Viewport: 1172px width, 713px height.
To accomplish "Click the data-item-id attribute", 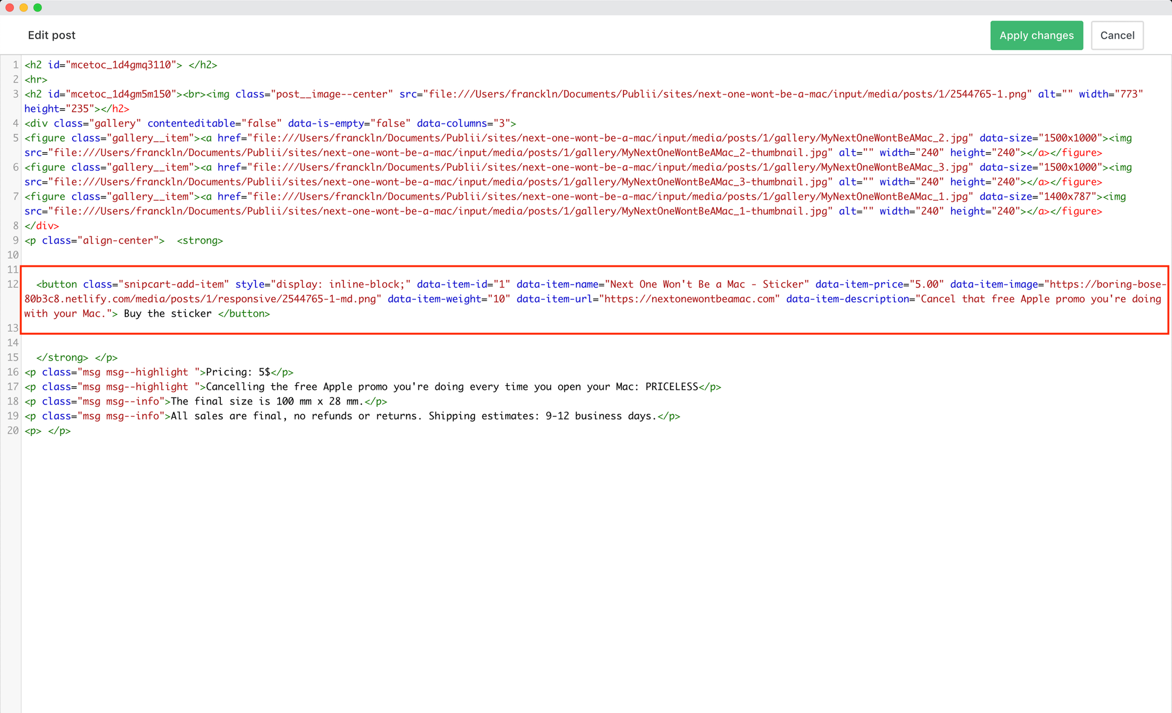I will [452, 284].
